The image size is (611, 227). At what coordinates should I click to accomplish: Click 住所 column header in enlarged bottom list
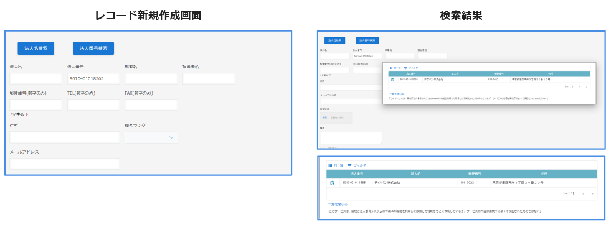coord(544,174)
